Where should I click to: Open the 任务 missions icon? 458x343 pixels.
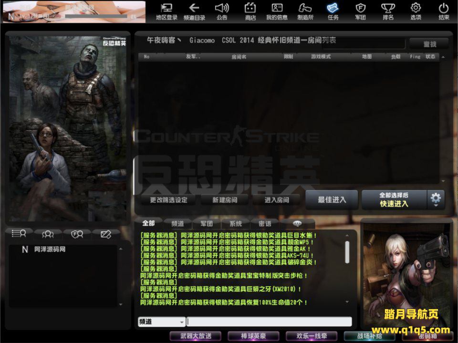point(333,11)
